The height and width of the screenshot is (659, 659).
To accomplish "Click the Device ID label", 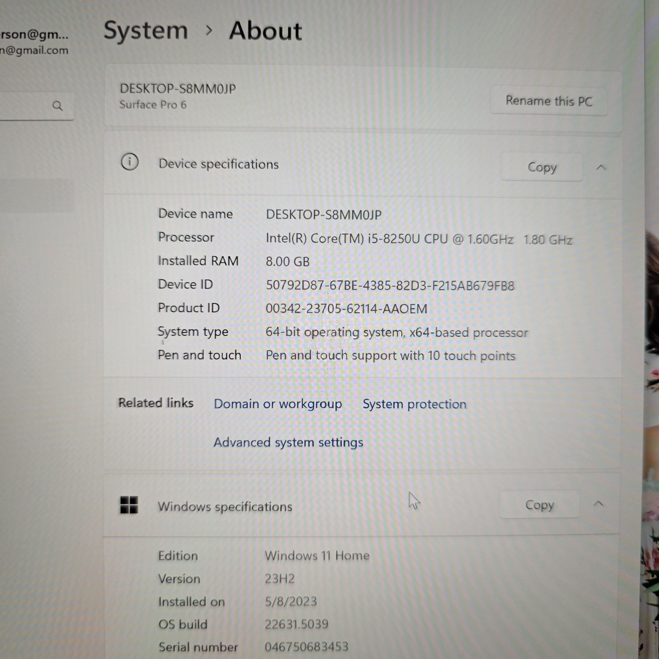I will pyautogui.click(x=185, y=284).
